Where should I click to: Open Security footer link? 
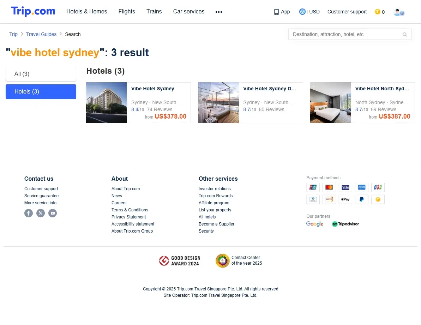pos(206,231)
